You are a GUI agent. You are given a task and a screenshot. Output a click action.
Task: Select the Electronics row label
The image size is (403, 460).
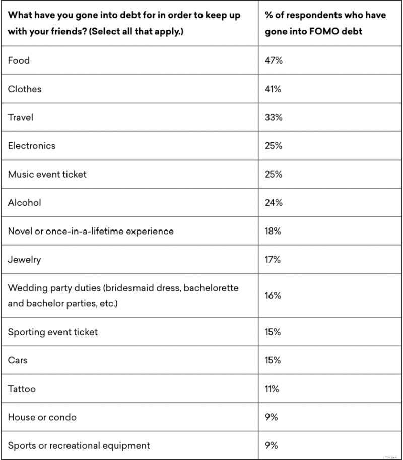[32, 146]
